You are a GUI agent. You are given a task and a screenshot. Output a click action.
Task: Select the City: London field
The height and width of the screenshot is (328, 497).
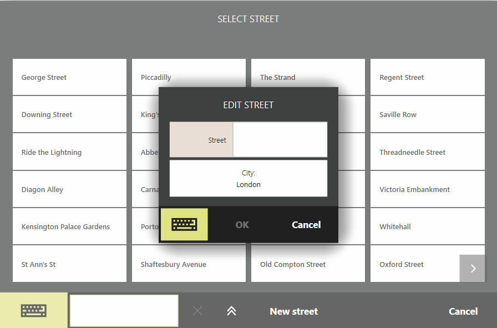pyautogui.click(x=248, y=179)
